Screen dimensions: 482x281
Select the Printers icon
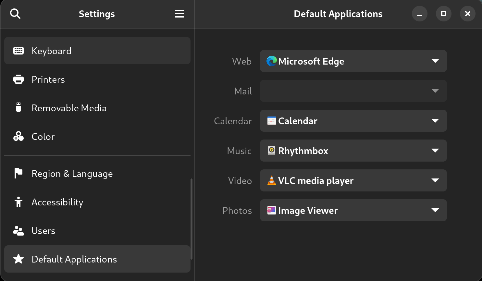(x=19, y=79)
